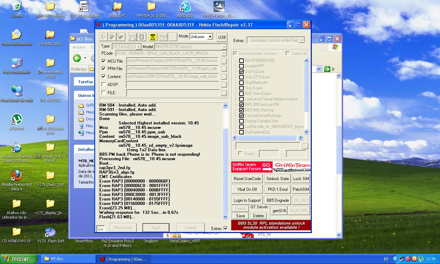Select the Mozilla Firefox 4.0 Beta shortcut

(x=16, y=181)
